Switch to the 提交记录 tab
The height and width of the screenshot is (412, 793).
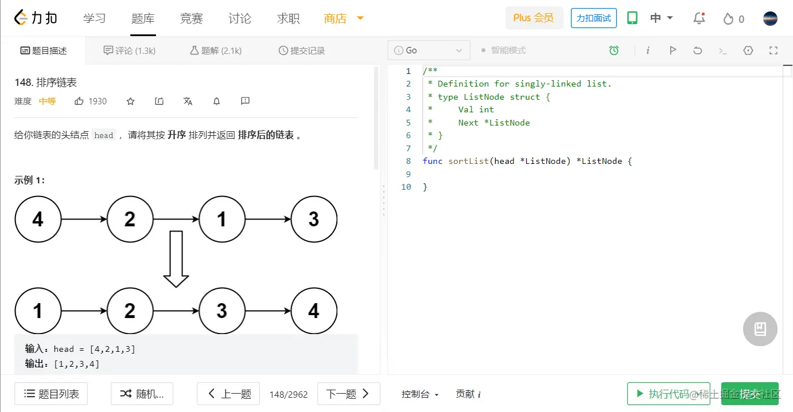click(x=302, y=50)
